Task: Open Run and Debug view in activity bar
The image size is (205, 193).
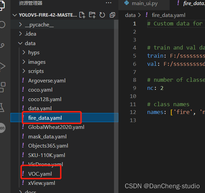Action: pos(2,66)
